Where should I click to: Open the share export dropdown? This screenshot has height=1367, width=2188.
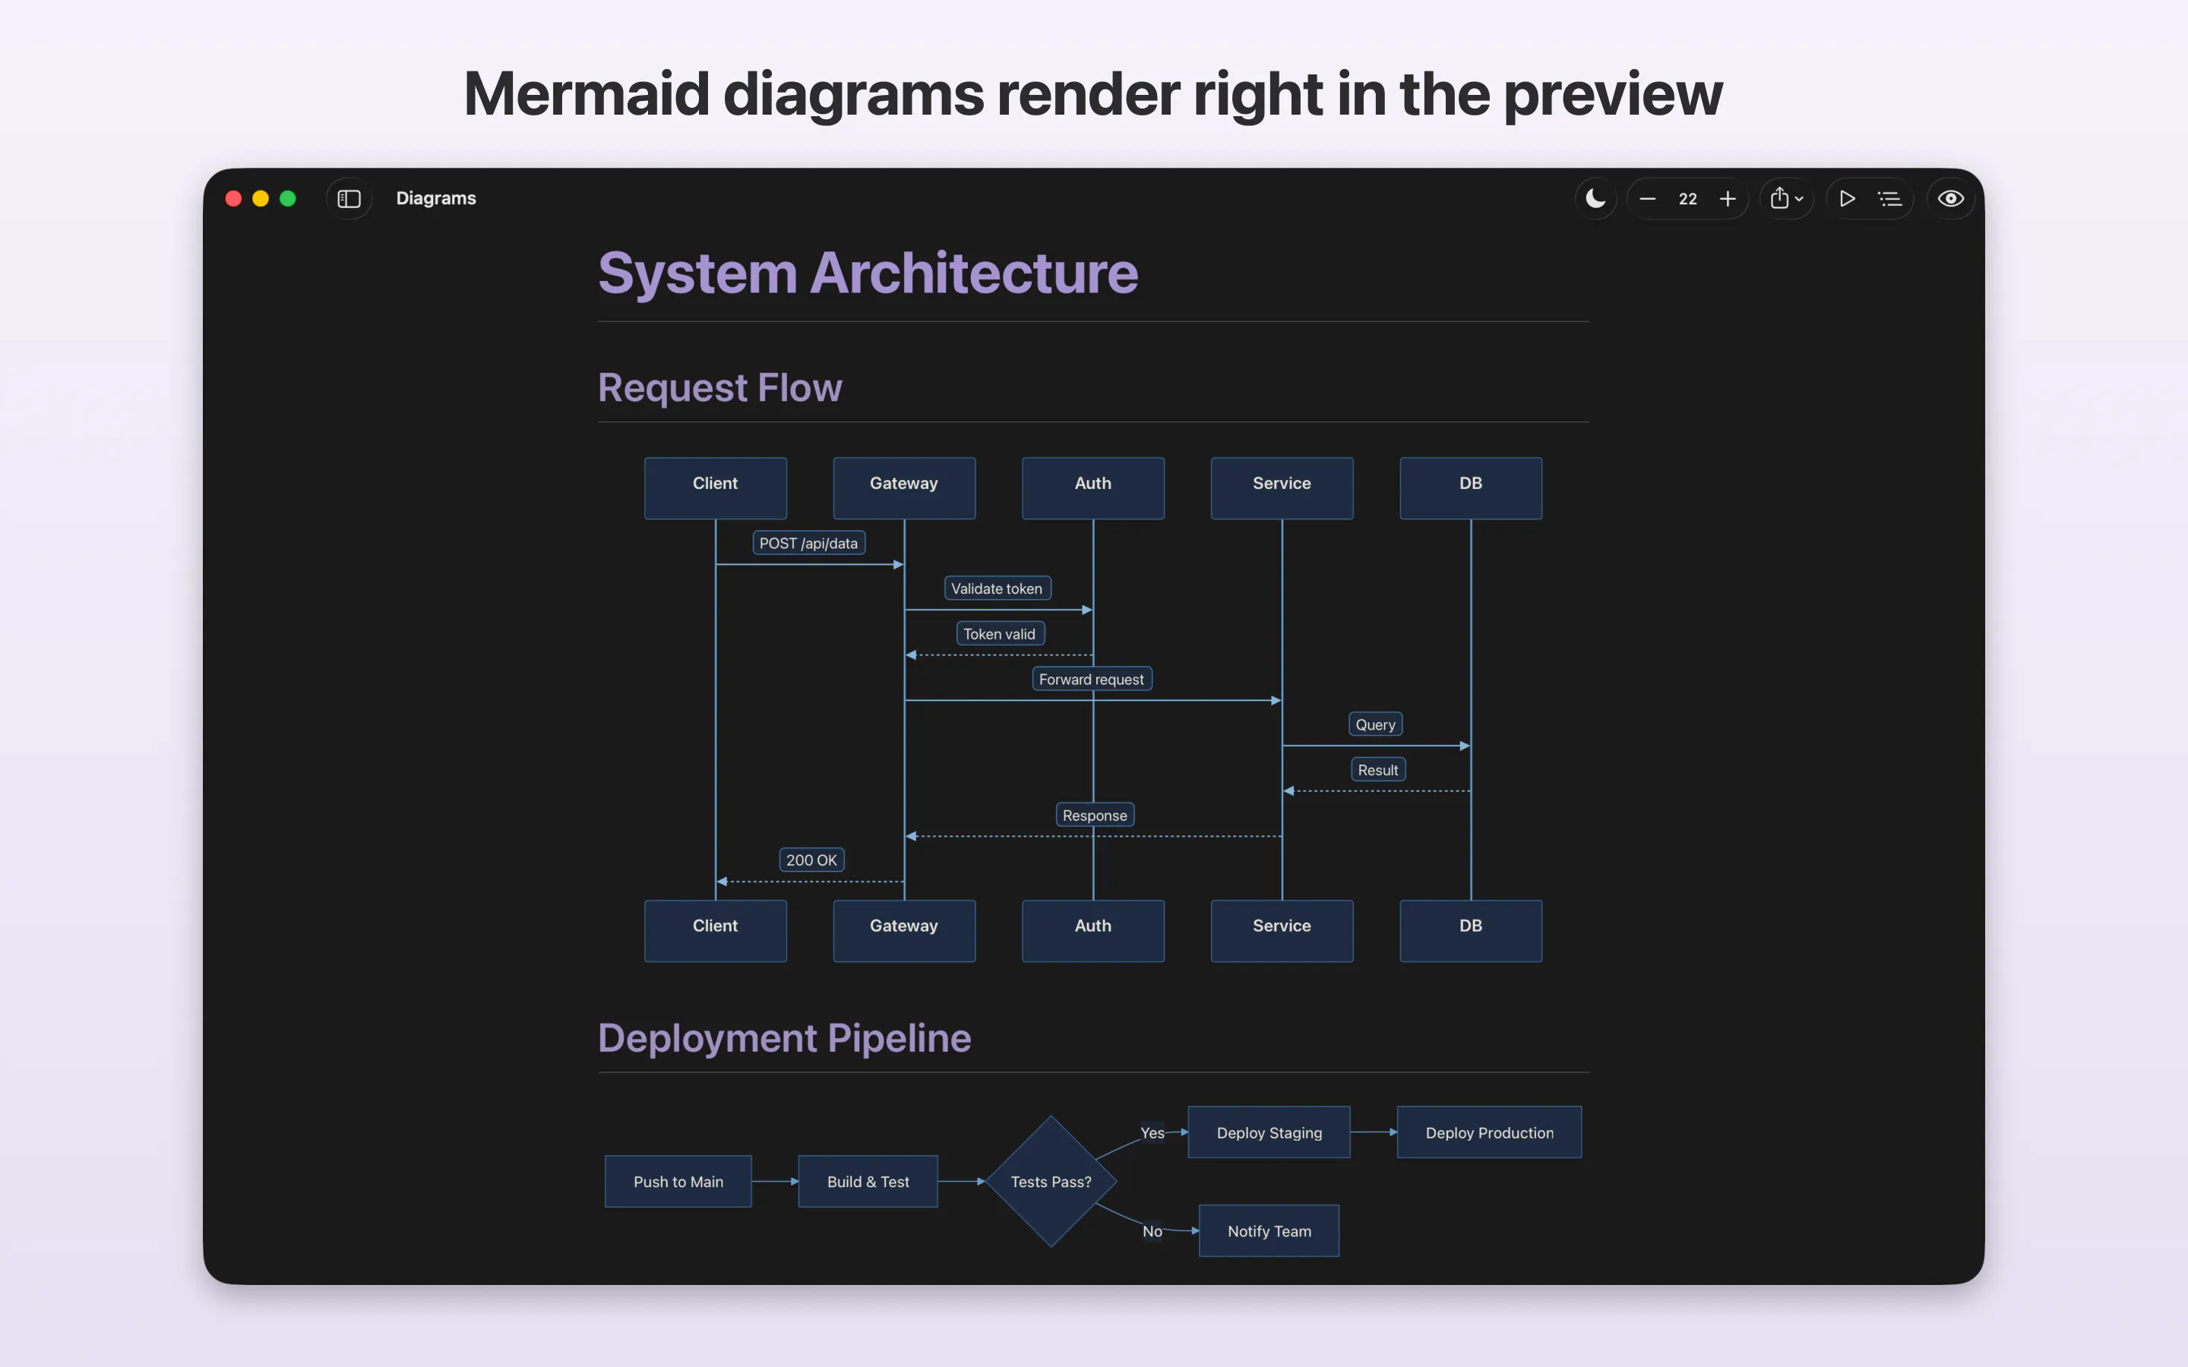coord(1787,199)
